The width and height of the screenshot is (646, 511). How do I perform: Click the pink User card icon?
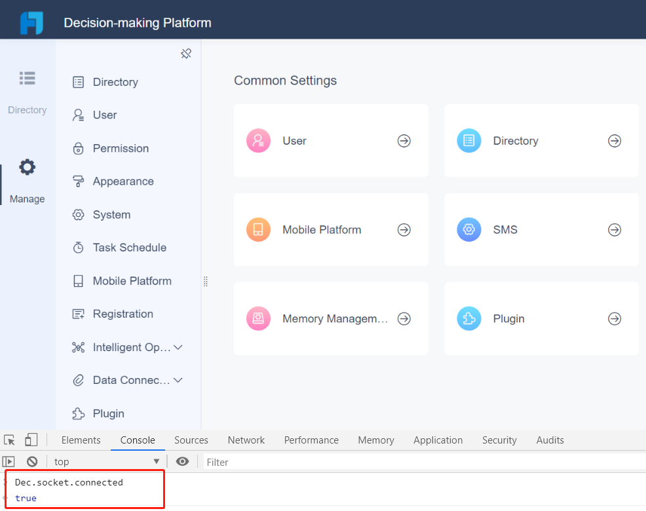point(258,140)
